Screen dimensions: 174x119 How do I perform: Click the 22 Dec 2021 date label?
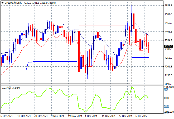click(x=125, y=116)
